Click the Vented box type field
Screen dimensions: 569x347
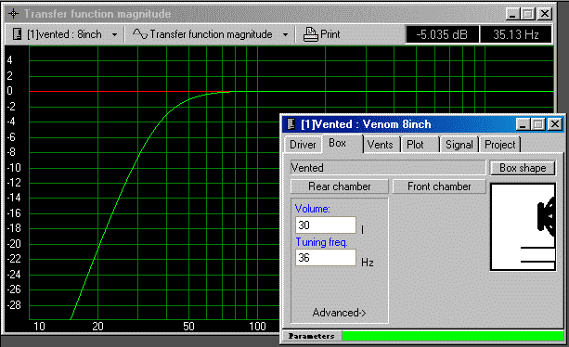388,168
